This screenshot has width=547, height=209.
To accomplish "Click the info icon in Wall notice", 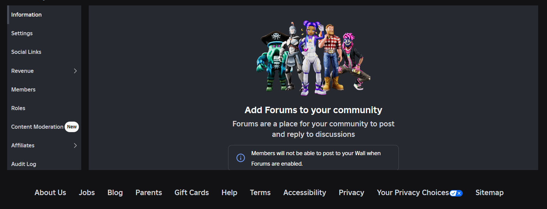I will coord(241,158).
